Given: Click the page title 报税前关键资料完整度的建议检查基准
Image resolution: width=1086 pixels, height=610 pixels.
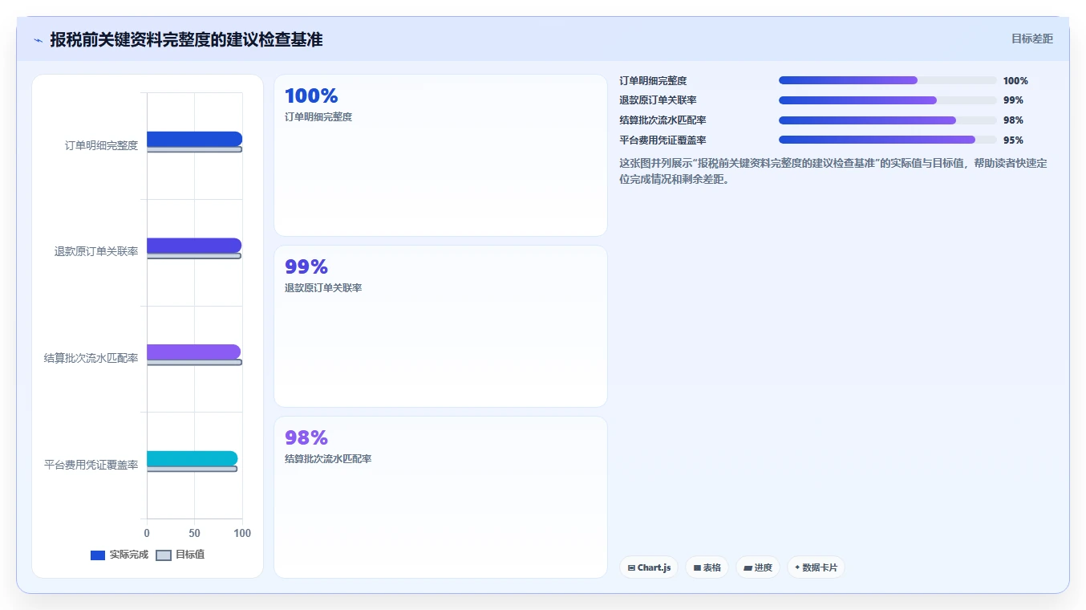Looking at the screenshot, I should [186, 39].
